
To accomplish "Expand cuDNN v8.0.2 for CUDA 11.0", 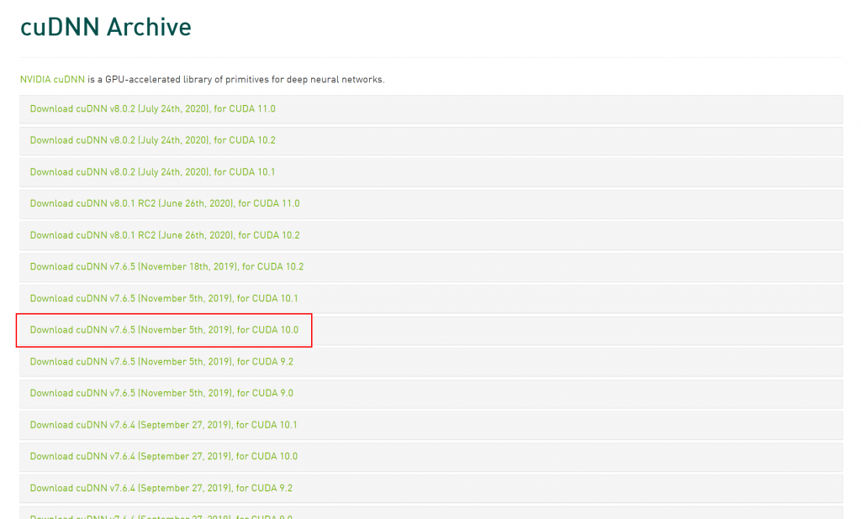I will [152, 109].
